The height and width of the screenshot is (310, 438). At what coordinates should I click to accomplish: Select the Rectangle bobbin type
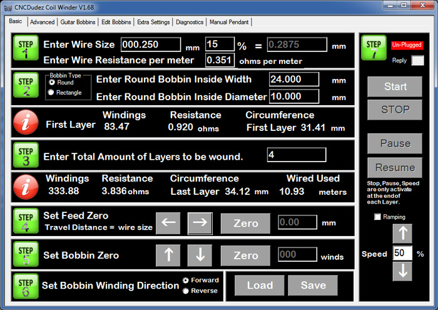pyautogui.click(x=51, y=92)
